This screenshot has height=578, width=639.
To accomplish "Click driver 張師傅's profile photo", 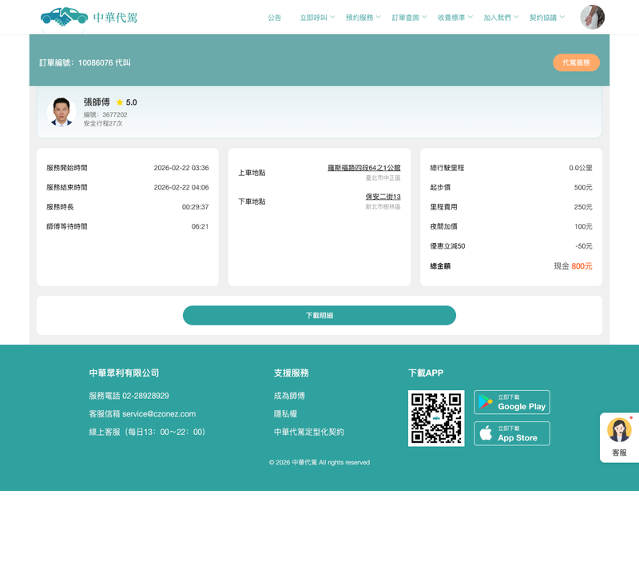I will pyautogui.click(x=62, y=112).
